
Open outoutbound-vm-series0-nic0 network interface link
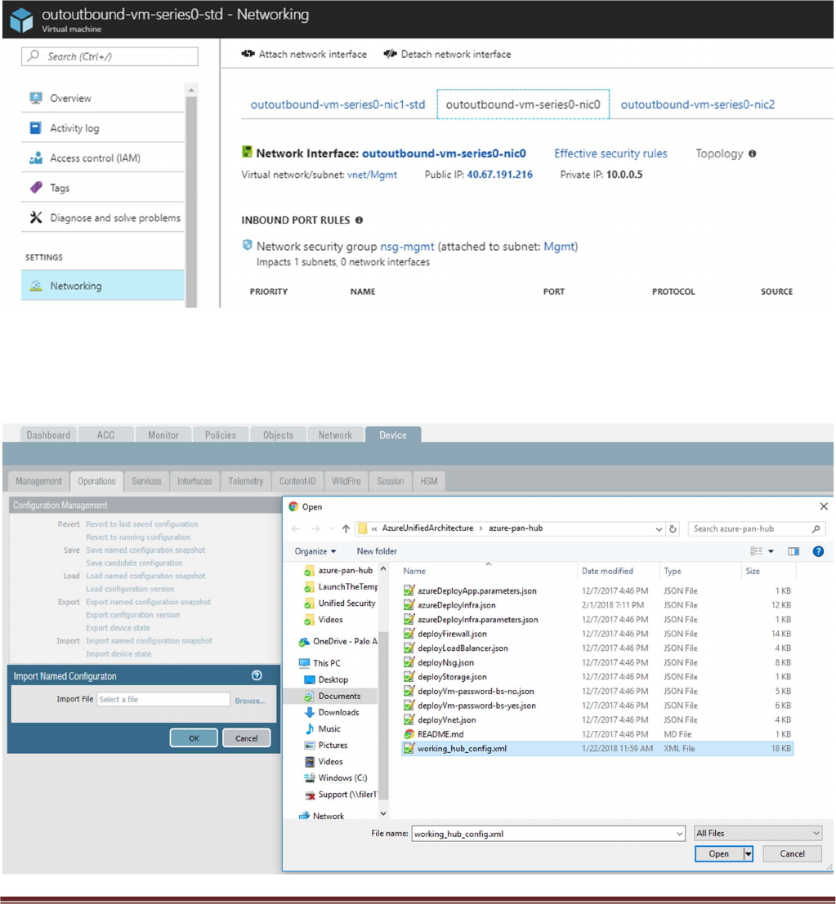(x=444, y=154)
